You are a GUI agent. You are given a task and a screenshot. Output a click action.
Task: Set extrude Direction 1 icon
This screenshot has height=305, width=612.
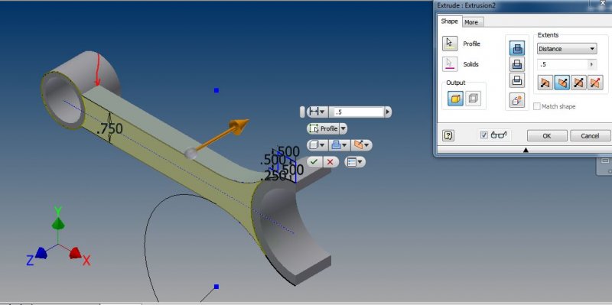pos(545,83)
